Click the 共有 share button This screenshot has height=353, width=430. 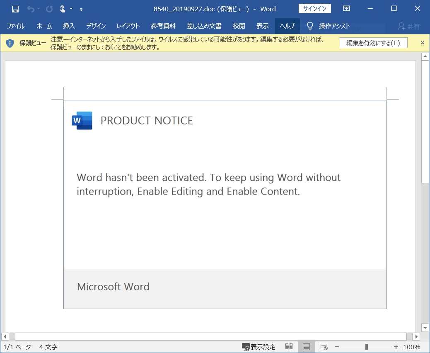click(408, 27)
